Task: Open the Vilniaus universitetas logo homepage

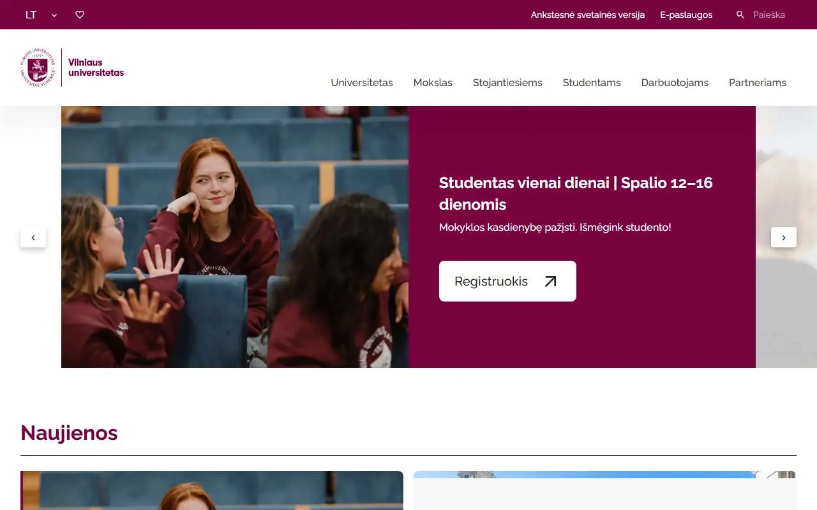Action: pyautogui.click(x=72, y=68)
